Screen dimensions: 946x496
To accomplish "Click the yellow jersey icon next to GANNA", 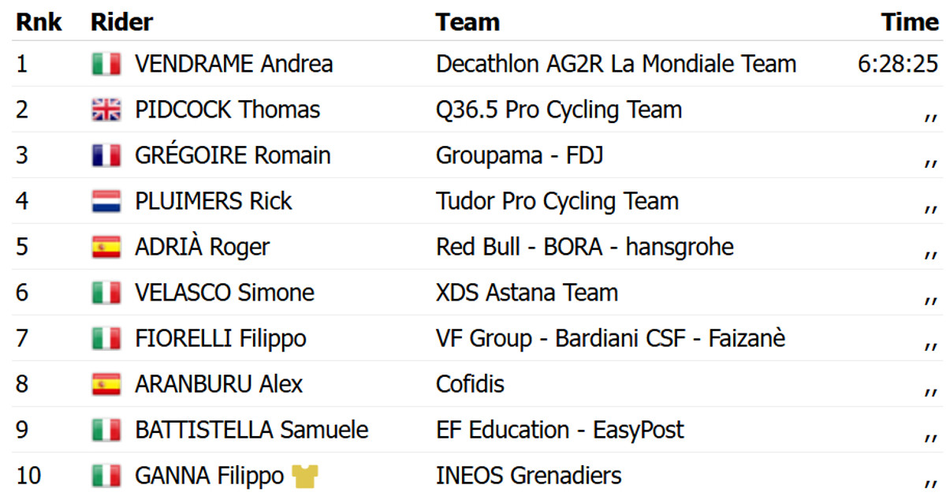I will 304,476.
